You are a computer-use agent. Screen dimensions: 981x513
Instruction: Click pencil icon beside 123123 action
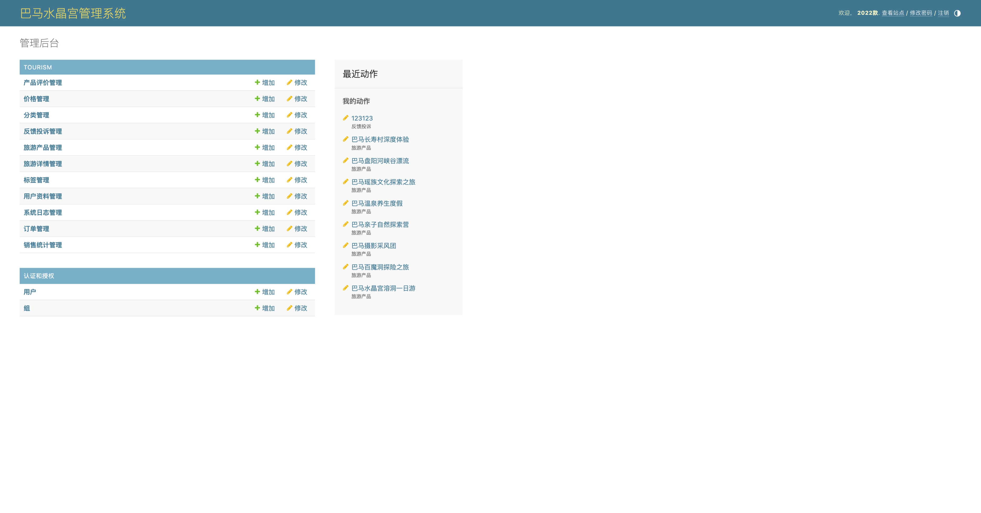[x=345, y=118]
